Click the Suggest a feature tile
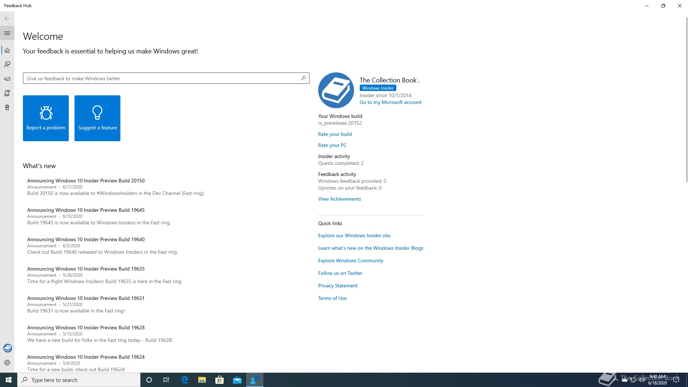The height and width of the screenshot is (387, 688). pos(97,118)
